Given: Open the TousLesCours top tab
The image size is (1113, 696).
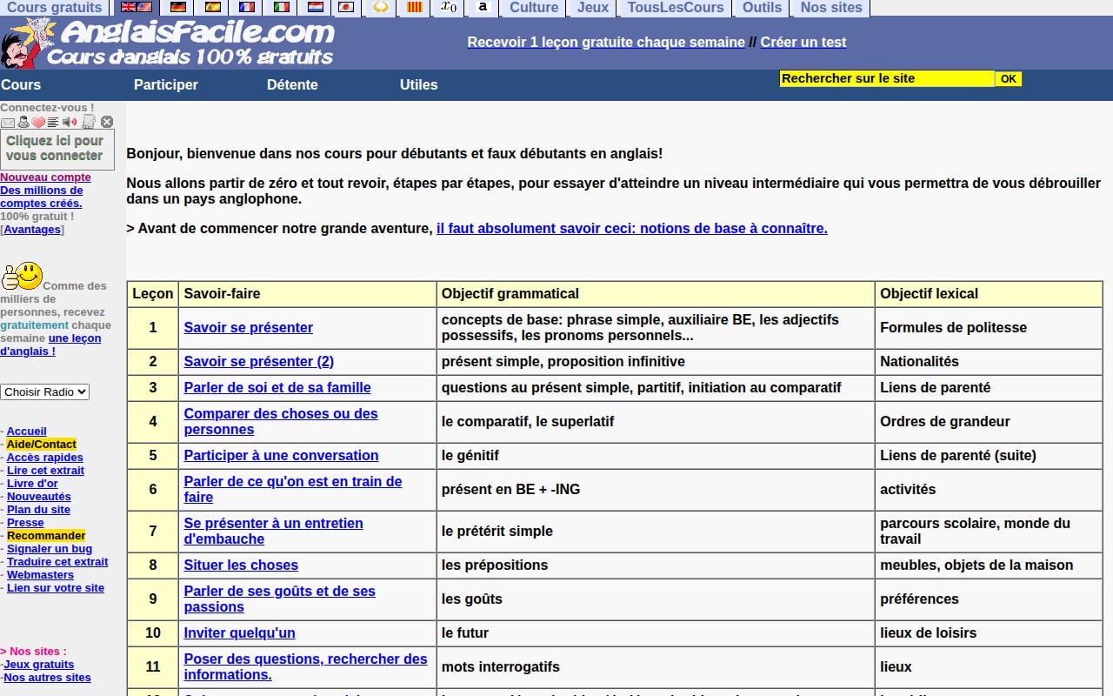Looking at the screenshot, I should coord(676,8).
